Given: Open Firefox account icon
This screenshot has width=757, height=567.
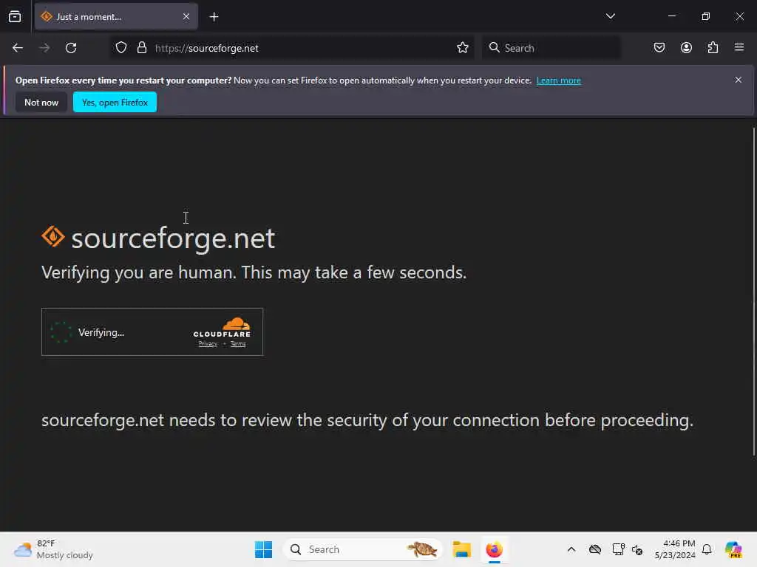Looking at the screenshot, I should 686,48.
